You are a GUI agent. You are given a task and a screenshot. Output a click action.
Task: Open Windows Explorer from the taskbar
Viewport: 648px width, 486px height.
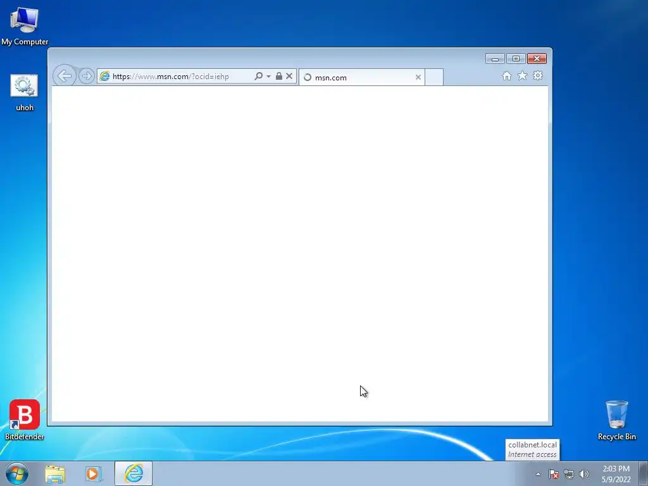[x=55, y=474]
